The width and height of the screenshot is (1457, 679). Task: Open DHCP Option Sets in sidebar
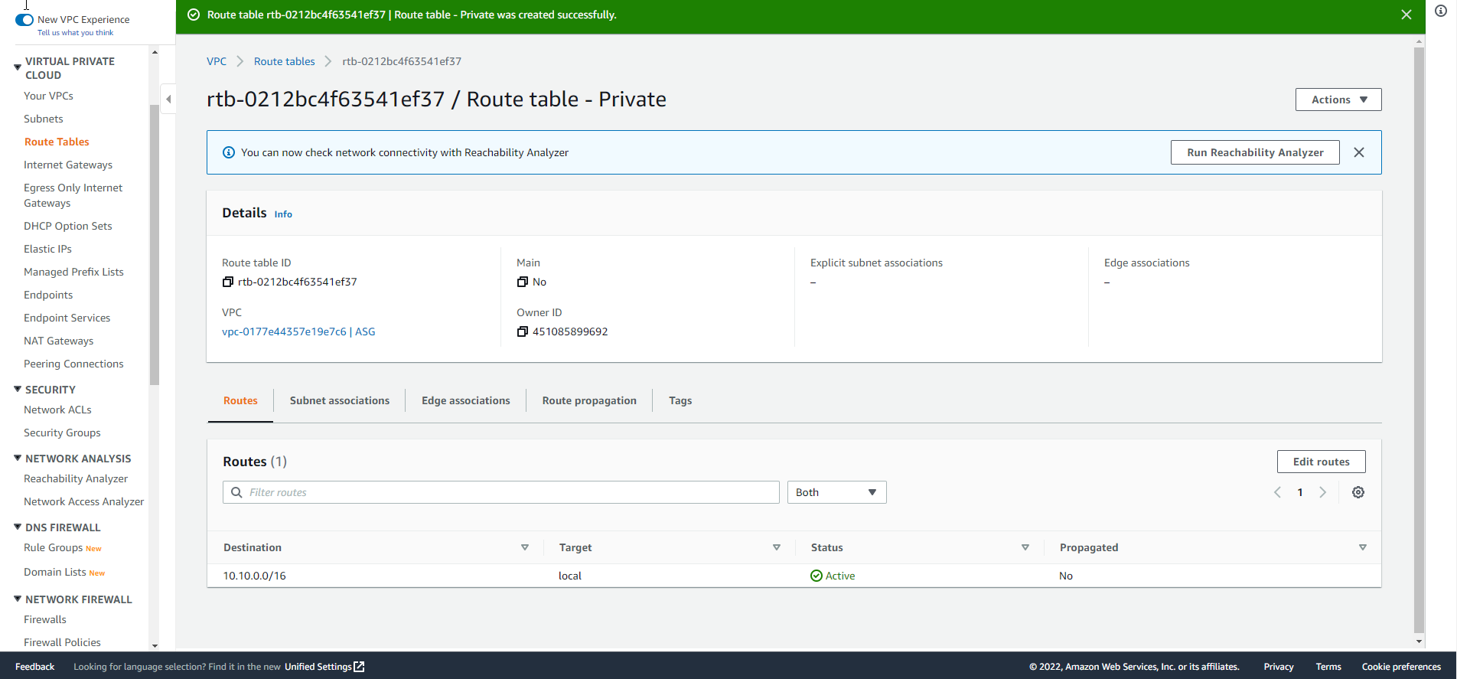67,226
